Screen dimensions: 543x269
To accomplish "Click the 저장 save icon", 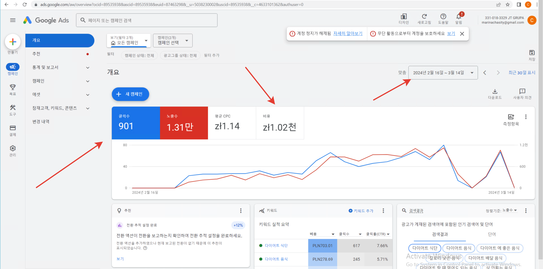I will 532,53.
